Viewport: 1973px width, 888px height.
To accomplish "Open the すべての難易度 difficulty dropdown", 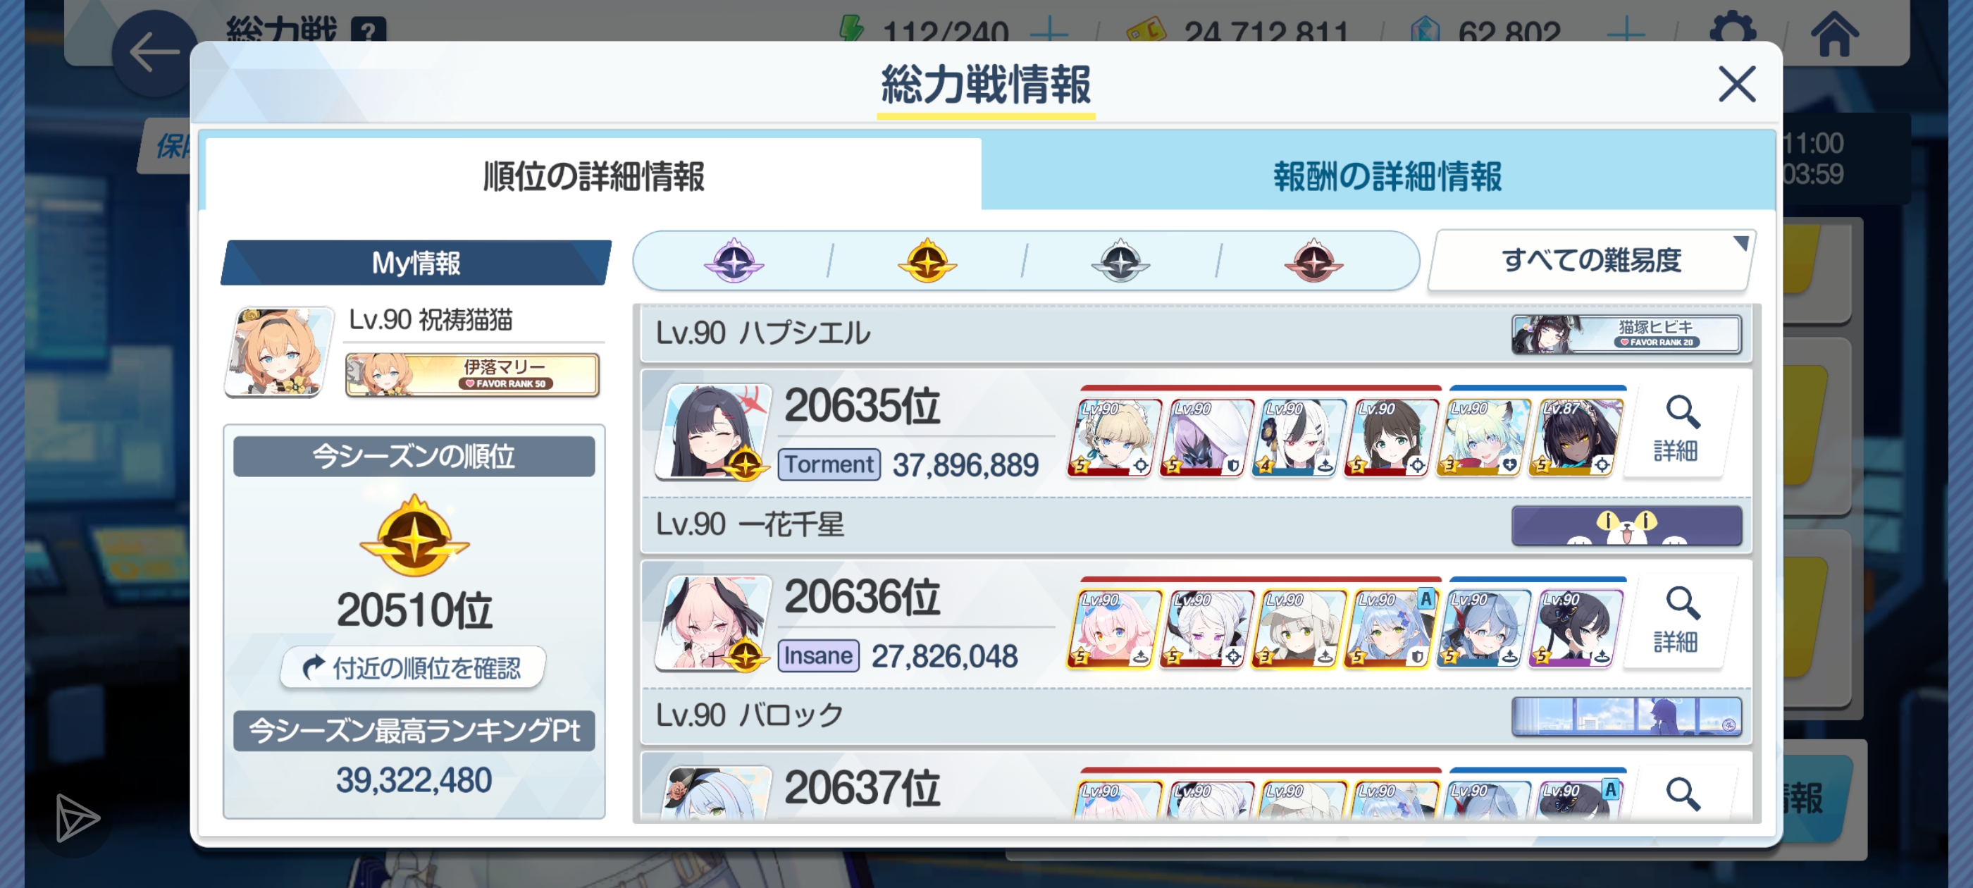I will click(x=1592, y=261).
